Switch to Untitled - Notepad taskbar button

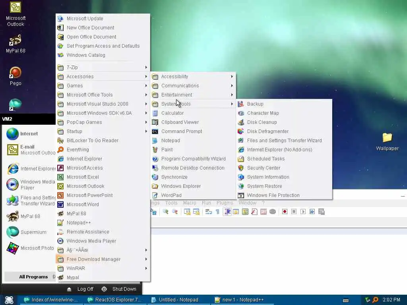(x=178, y=300)
